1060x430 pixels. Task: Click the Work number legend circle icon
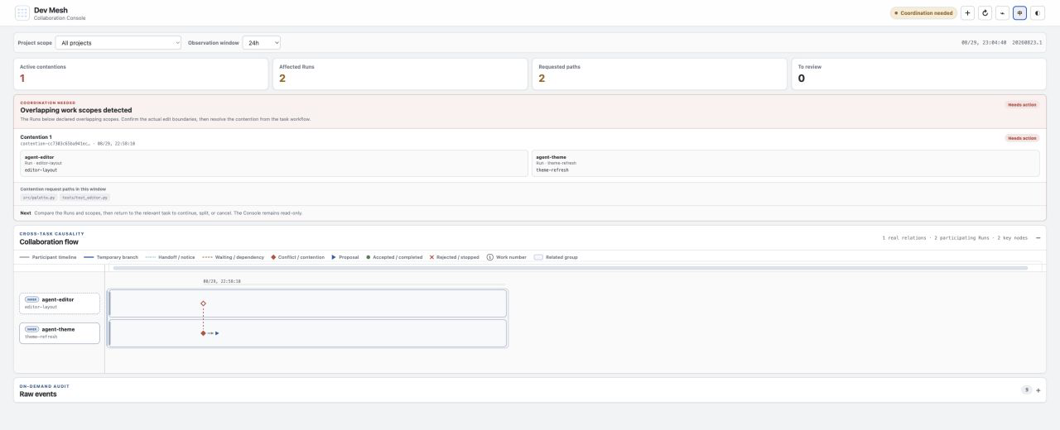click(x=489, y=257)
